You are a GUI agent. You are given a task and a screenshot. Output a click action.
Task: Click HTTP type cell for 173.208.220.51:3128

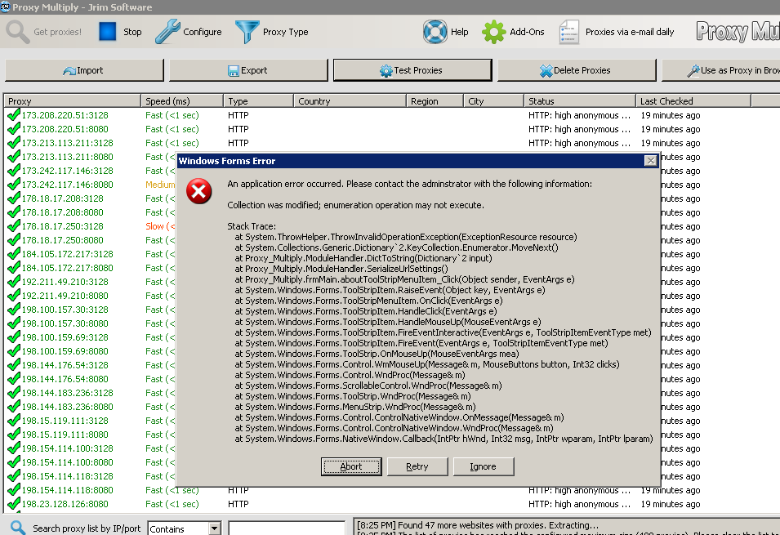tap(238, 115)
